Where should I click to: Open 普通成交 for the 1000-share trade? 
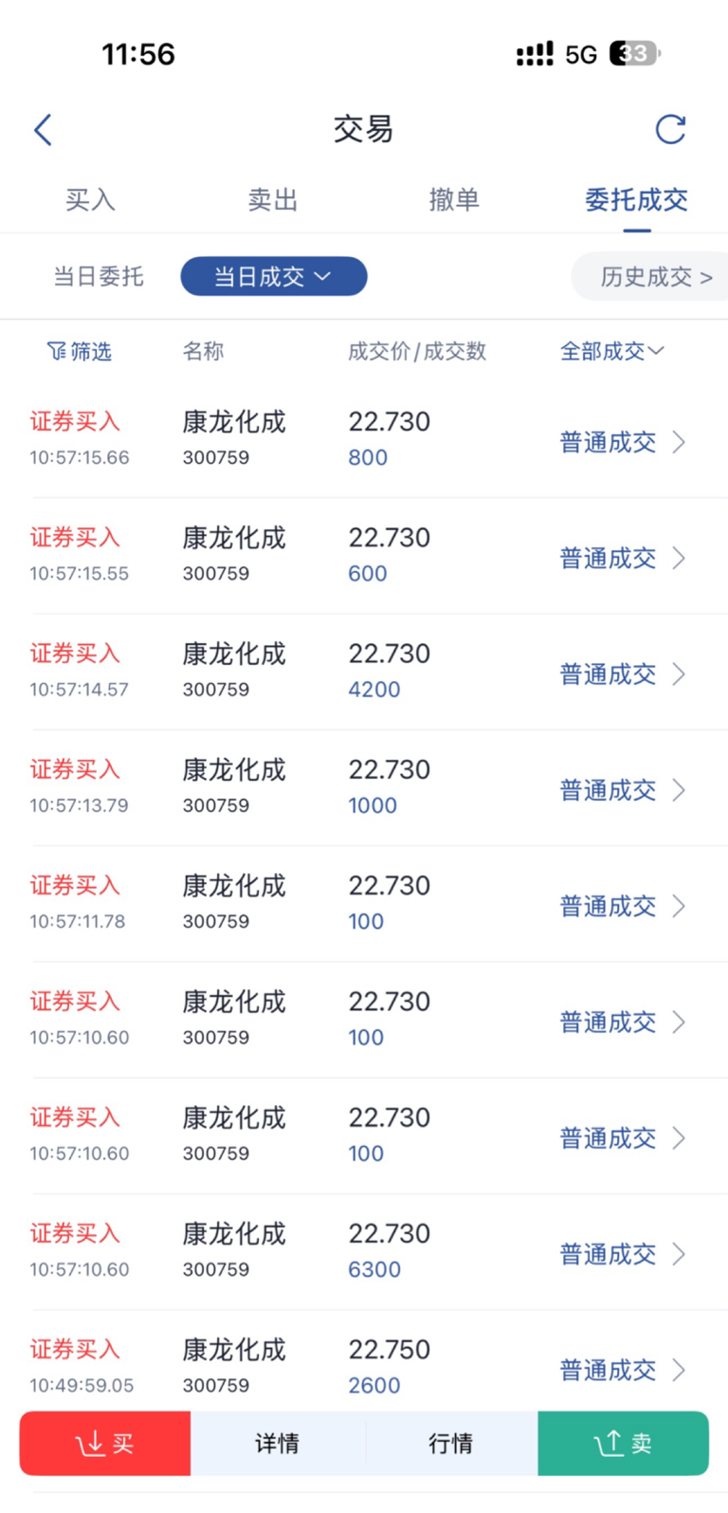click(x=608, y=790)
